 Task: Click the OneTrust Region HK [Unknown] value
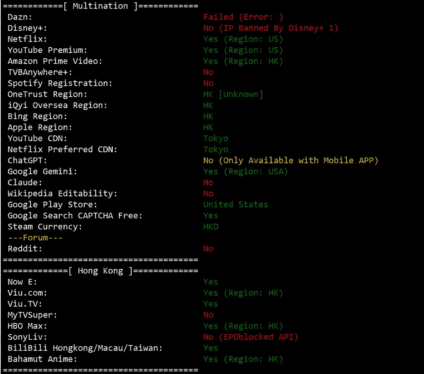pyautogui.click(x=233, y=94)
